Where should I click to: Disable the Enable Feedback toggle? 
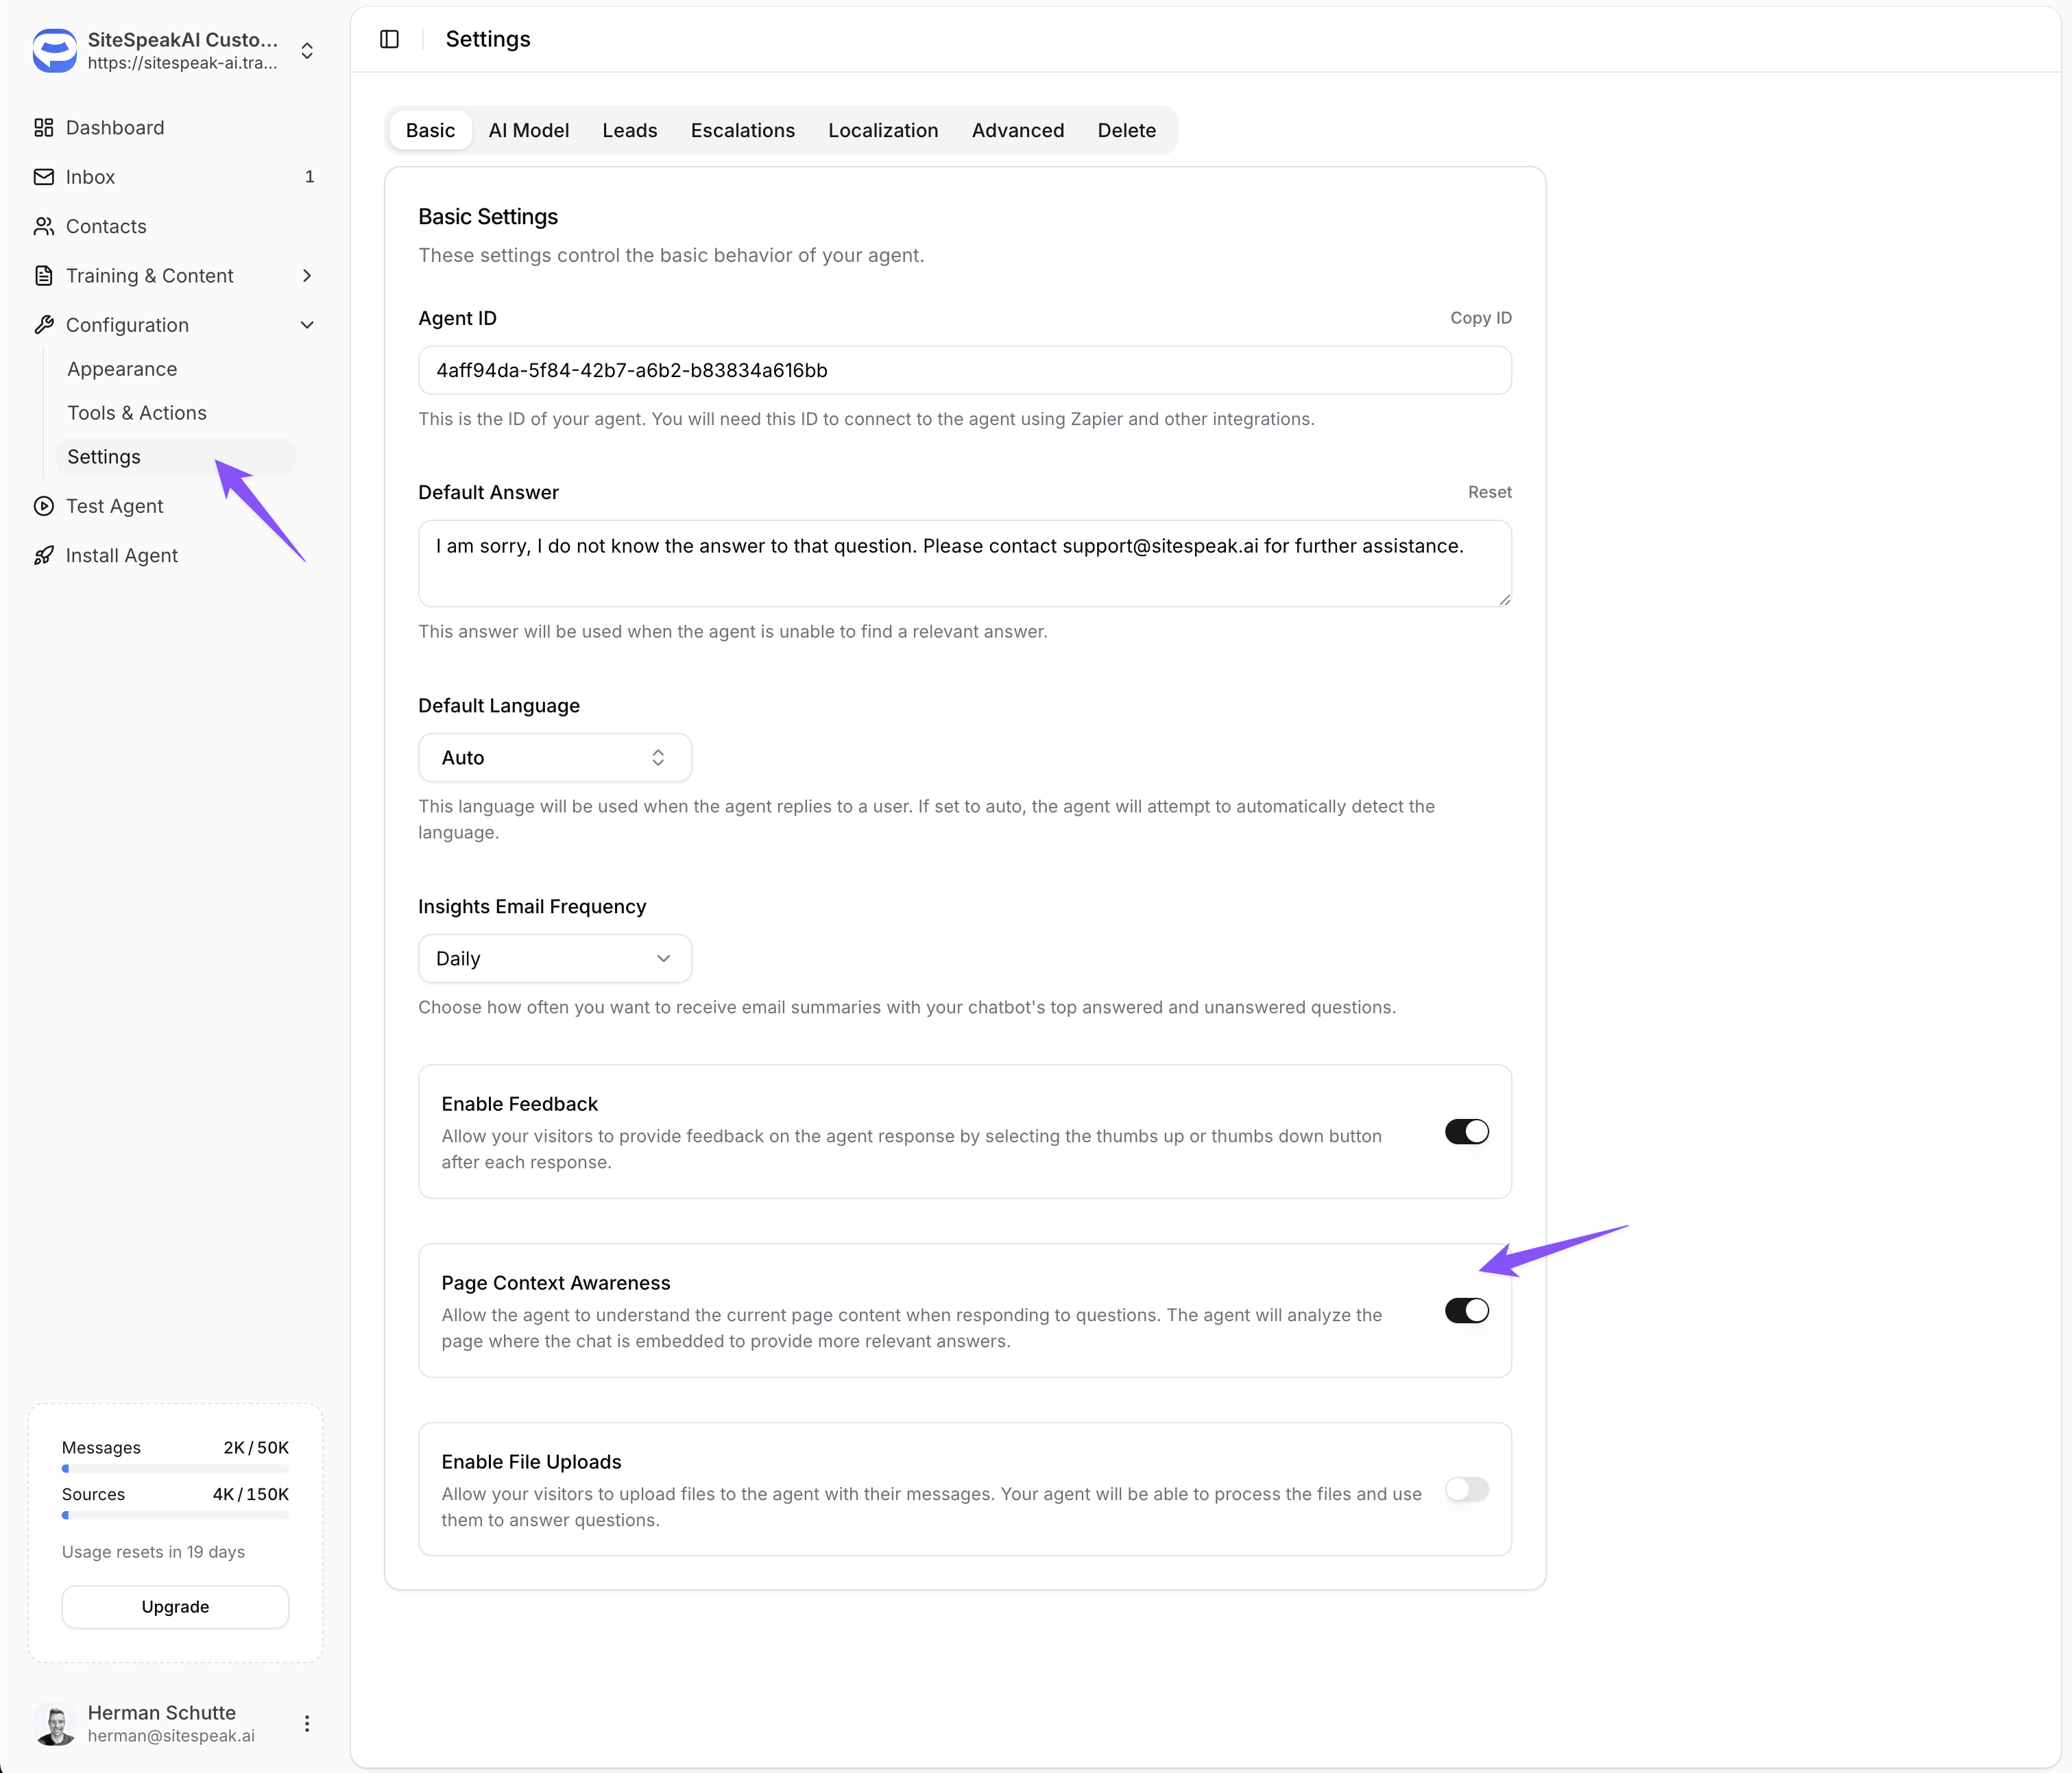click(1466, 1131)
